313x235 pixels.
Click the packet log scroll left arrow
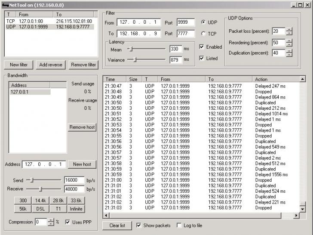pos(106,215)
